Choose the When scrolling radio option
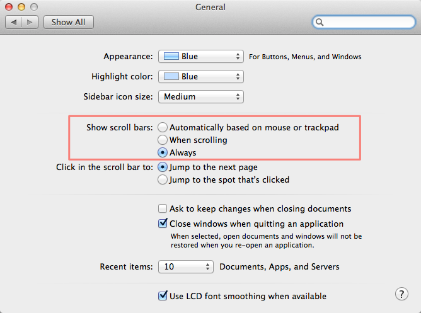The width and height of the screenshot is (421, 313). tap(163, 140)
